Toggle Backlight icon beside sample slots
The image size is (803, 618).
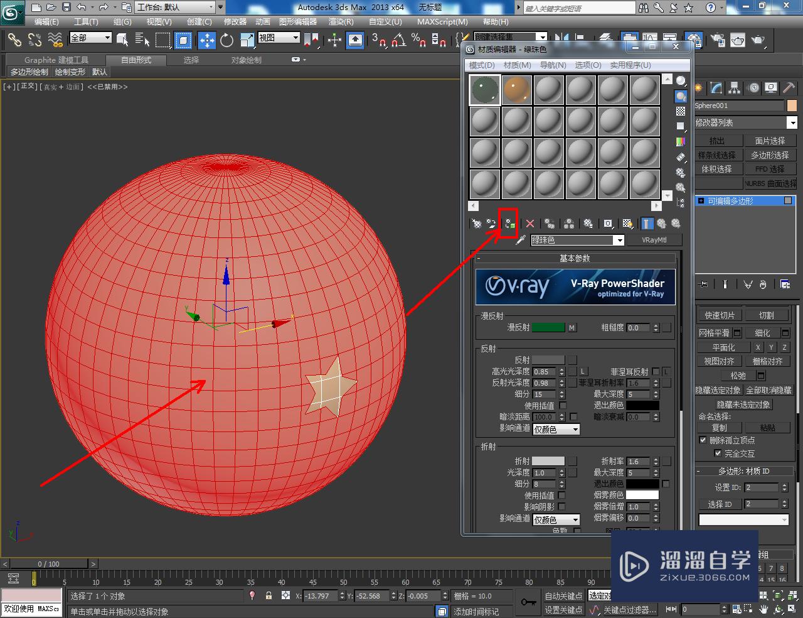tap(681, 96)
